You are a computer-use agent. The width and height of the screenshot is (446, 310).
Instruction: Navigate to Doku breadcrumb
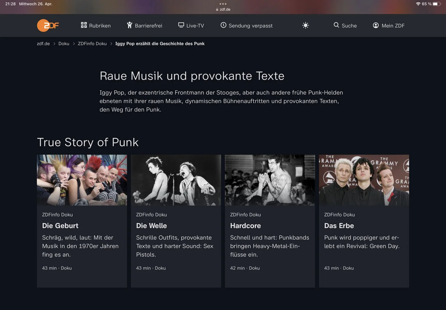point(64,44)
